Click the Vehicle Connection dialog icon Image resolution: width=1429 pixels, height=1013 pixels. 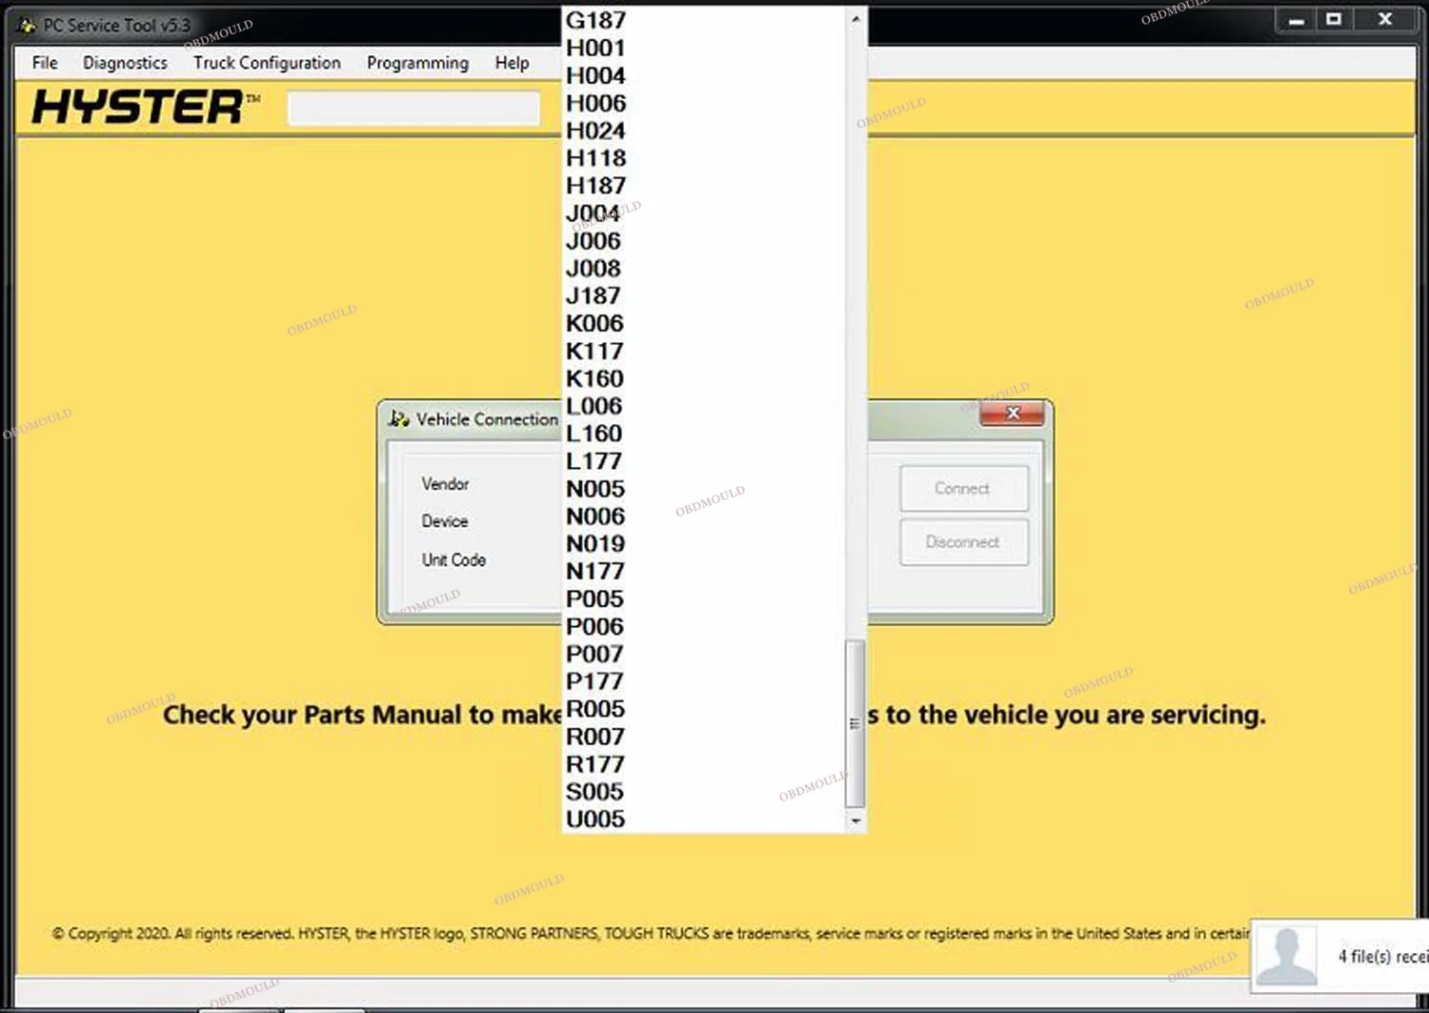399,418
